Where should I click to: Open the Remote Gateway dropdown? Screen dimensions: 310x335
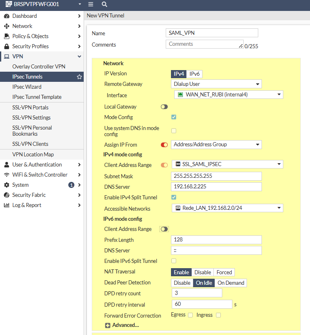(x=216, y=84)
